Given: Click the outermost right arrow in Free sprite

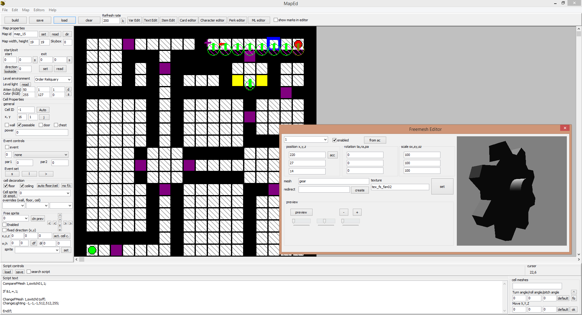Looking at the screenshot, I should click(x=70, y=223).
